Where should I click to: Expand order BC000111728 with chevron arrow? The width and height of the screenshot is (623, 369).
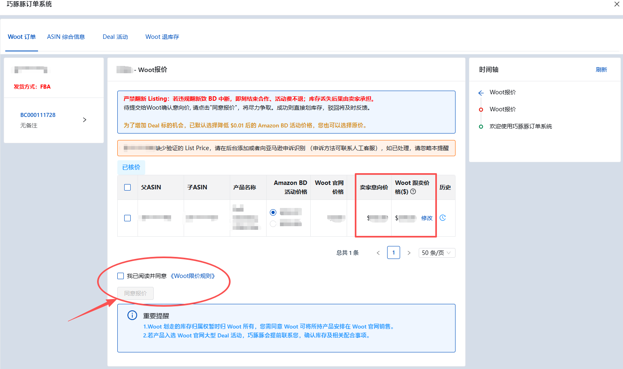point(85,120)
